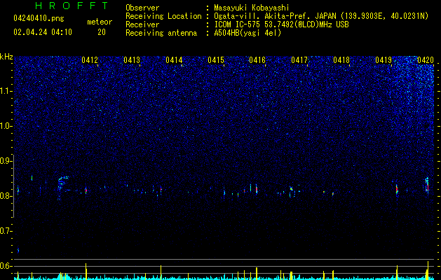Viewport: 441px width, 280px height.
Task: Click the gray vertical frequency range bar
Action: click(x=13, y=186)
